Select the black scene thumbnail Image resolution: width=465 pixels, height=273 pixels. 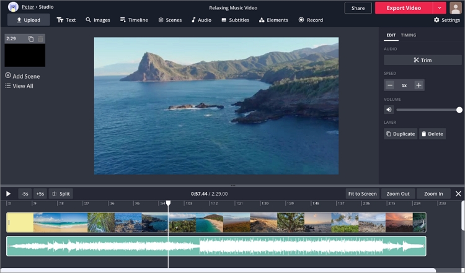[25, 55]
